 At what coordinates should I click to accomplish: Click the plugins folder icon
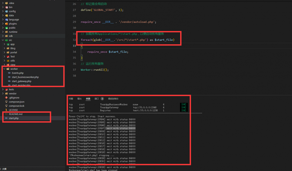pyautogui.click(x=6, y=24)
